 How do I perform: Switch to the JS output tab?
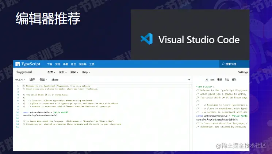pos(206,80)
